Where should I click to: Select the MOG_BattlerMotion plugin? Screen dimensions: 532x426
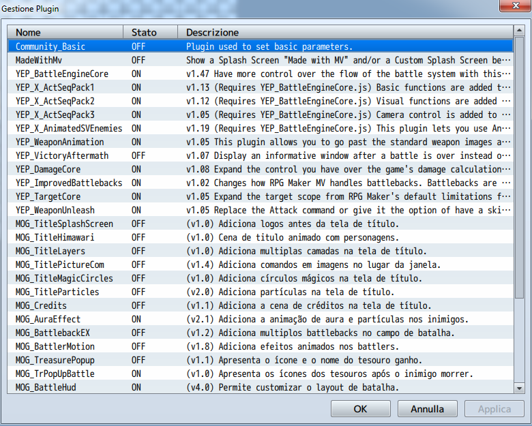(x=261, y=346)
